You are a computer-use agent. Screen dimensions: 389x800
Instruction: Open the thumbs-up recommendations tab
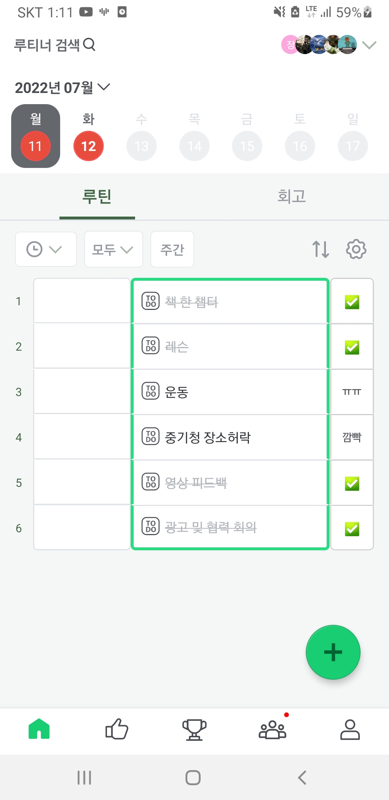117,729
